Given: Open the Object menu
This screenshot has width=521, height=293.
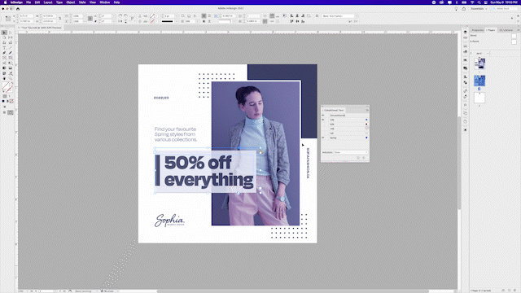Looking at the screenshot, I should point(71,2).
